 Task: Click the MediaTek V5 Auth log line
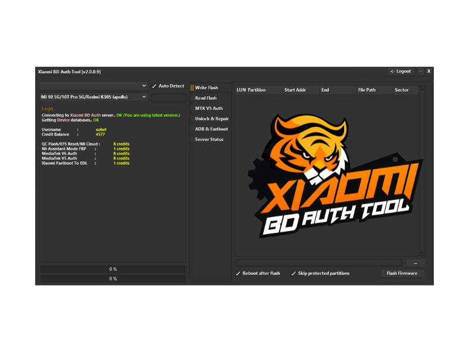86,158
